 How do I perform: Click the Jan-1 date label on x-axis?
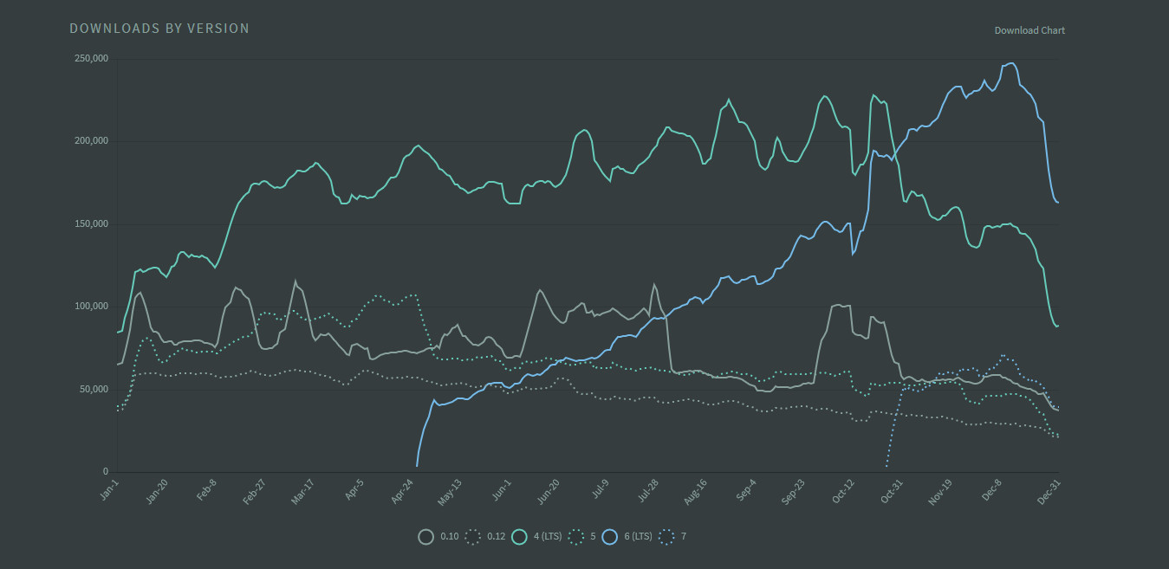click(108, 489)
